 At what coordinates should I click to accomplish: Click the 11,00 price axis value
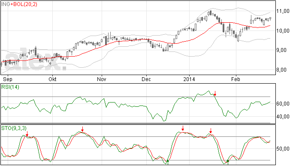283,11
